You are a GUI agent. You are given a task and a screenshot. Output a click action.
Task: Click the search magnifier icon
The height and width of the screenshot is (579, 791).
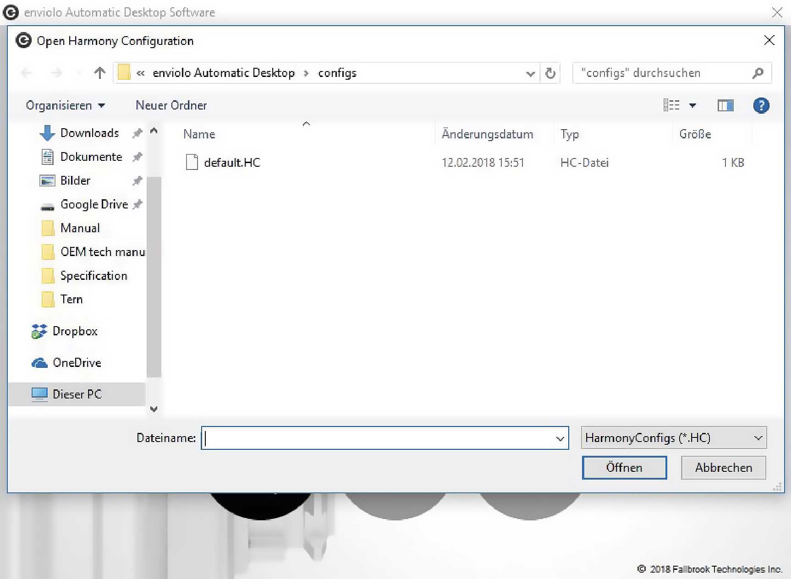tap(758, 73)
